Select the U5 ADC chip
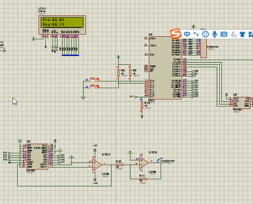This screenshot has height=204, width=253. (x=242, y=103)
